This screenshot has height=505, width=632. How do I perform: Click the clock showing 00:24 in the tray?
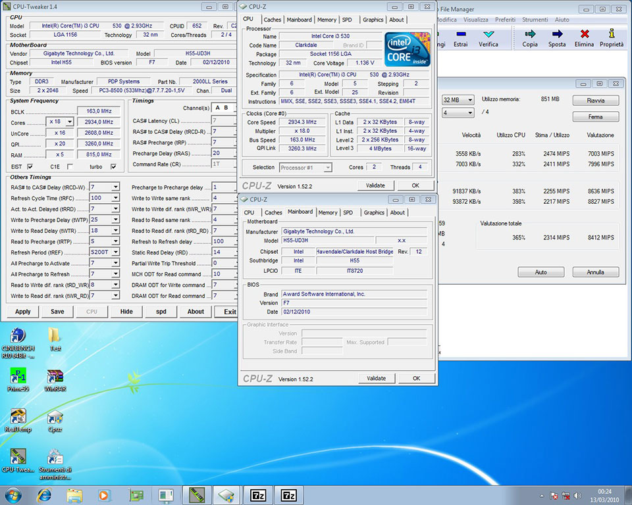tap(604, 492)
